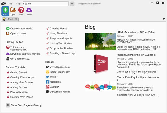Click the purple cloud Download example movies icon
Screen dimensions: 167x113
8,54
